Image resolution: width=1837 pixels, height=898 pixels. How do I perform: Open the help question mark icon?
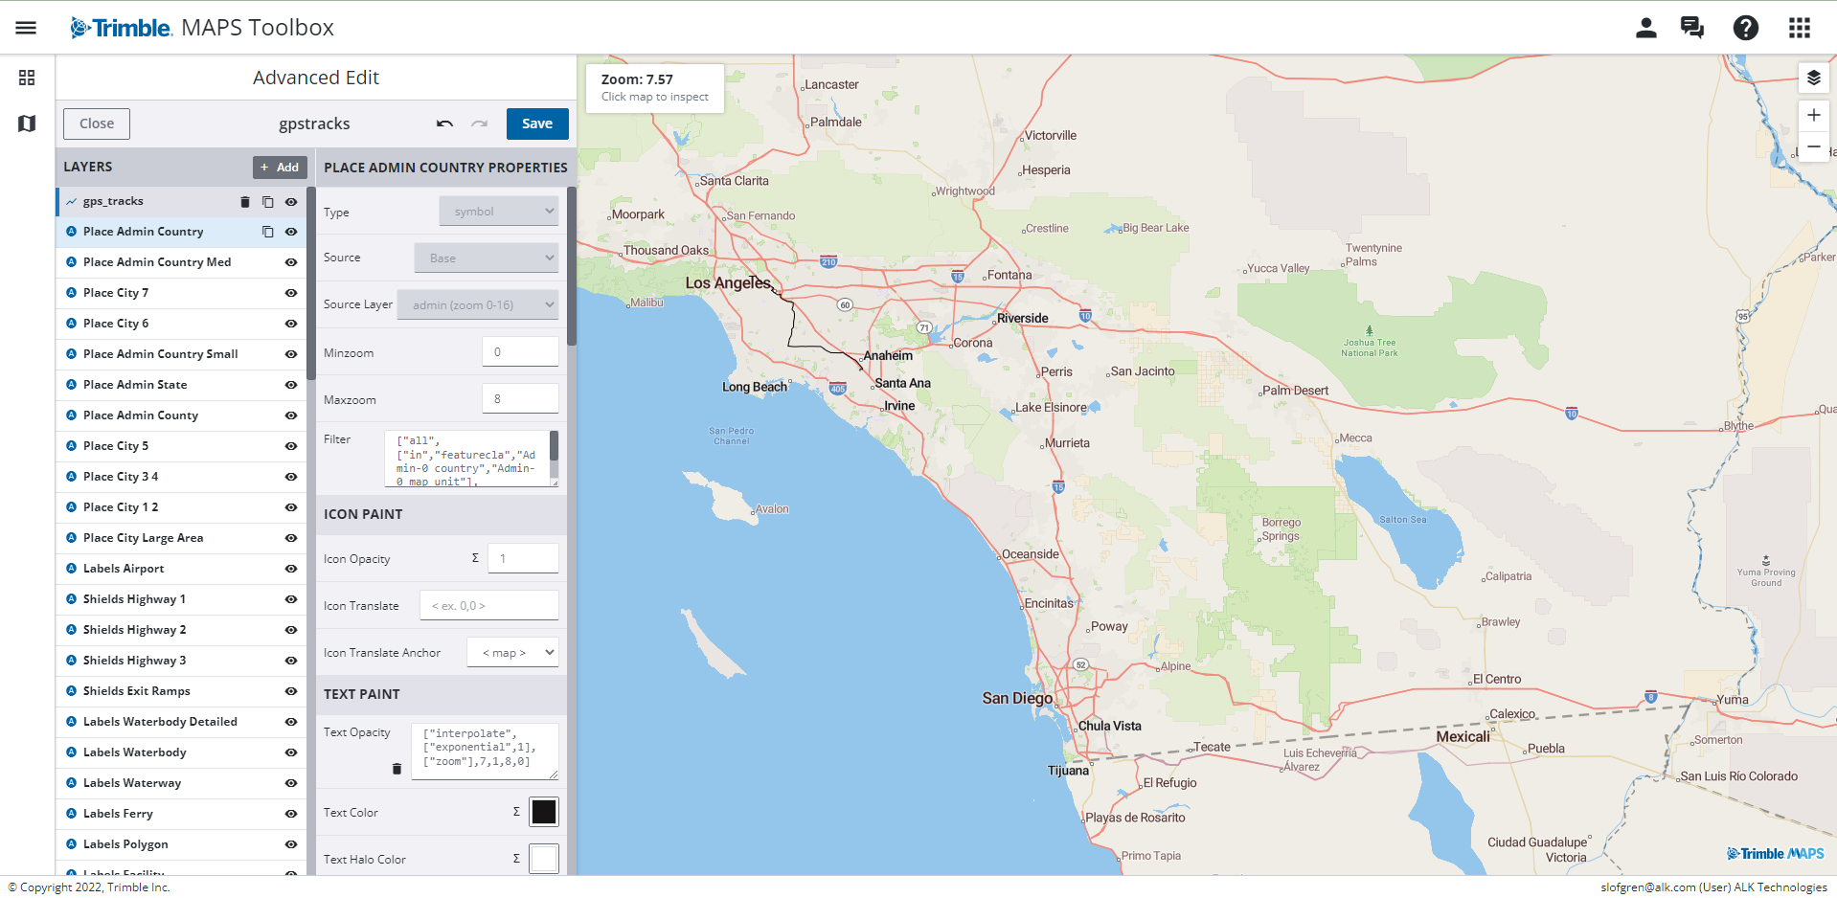(1745, 28)
